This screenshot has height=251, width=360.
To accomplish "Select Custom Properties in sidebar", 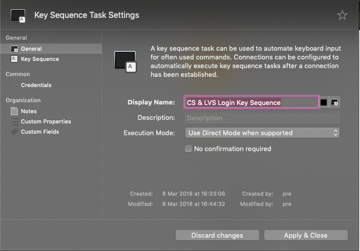I will [46, 121].
